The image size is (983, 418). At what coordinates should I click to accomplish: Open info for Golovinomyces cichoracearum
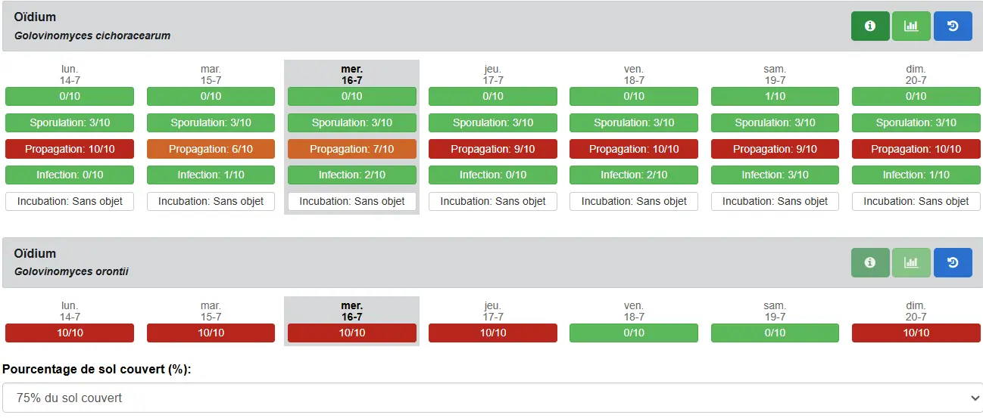[870, 26]
